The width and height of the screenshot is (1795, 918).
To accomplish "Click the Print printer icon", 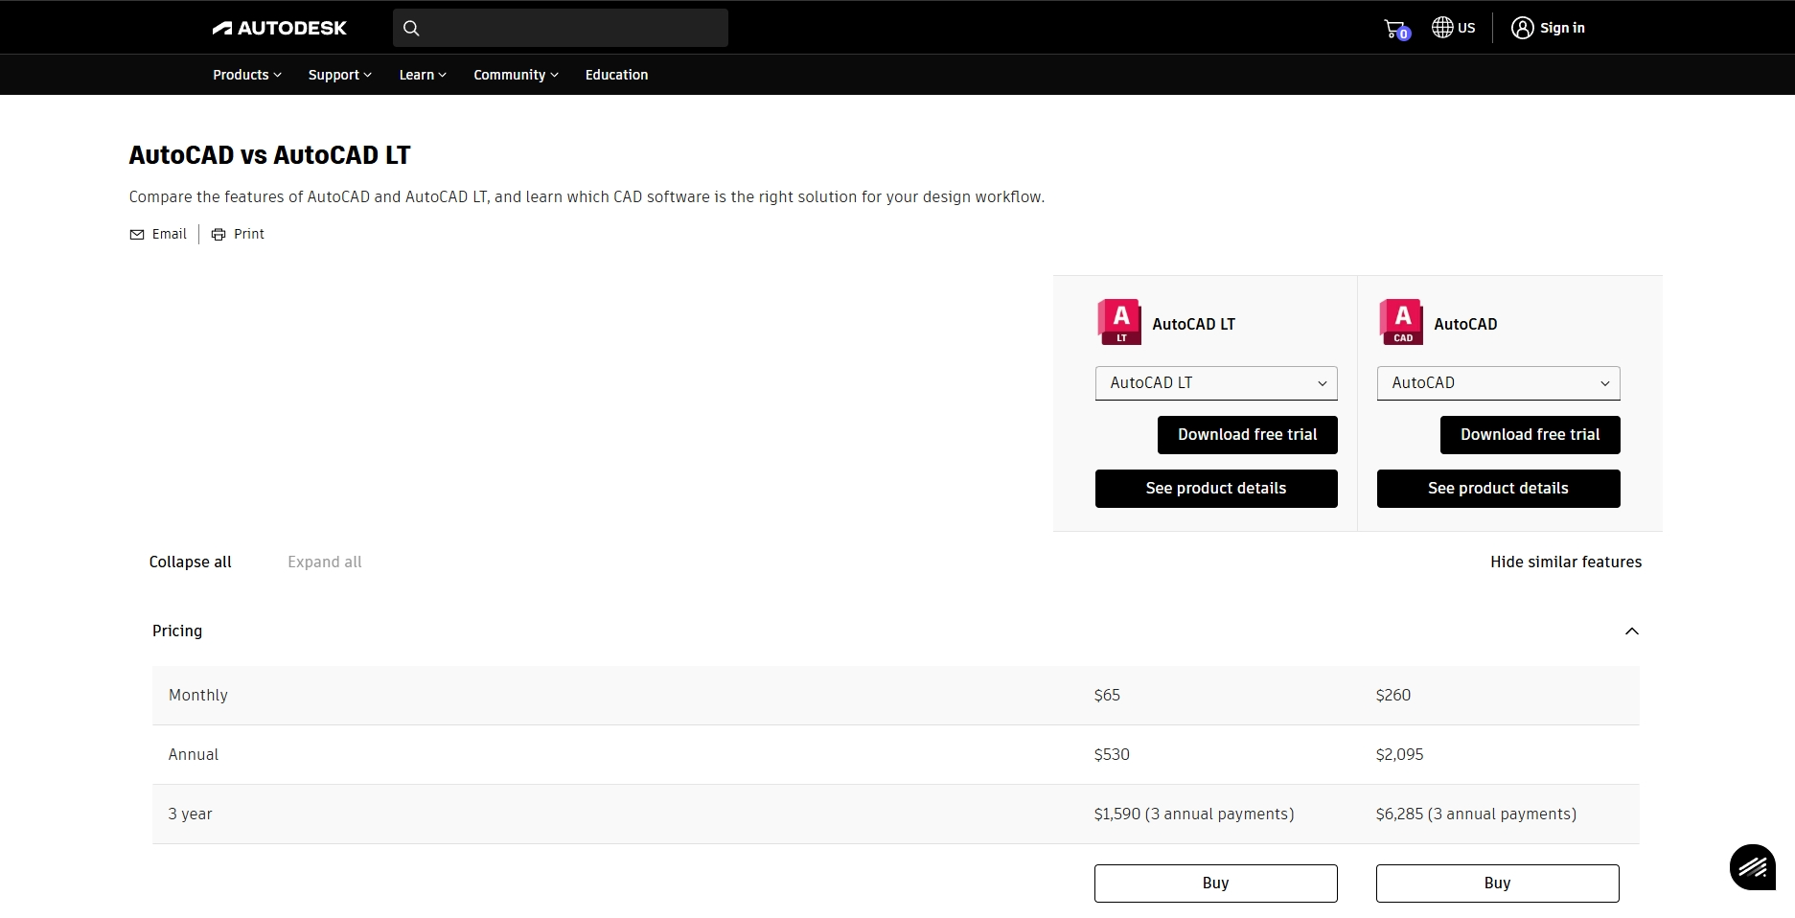I will pos(219,235).
